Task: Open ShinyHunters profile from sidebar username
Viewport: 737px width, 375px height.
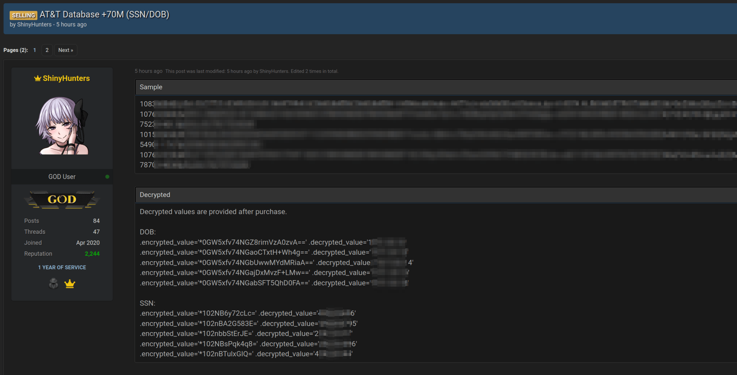Action: pyautogui.click(x=66, y=78)
